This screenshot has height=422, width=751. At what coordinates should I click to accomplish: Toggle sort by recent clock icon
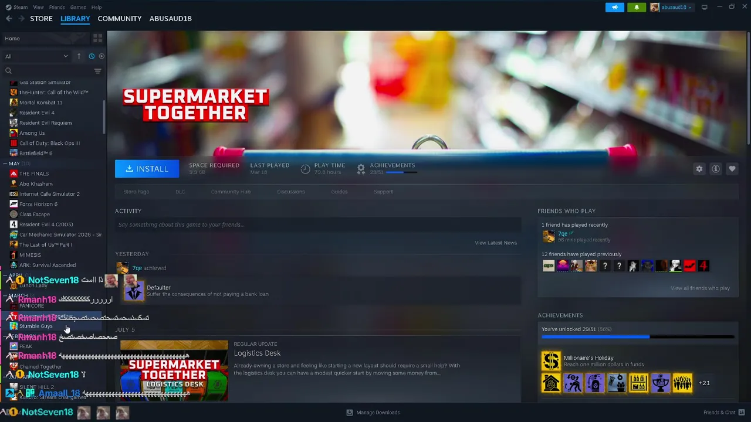point(92,56)
